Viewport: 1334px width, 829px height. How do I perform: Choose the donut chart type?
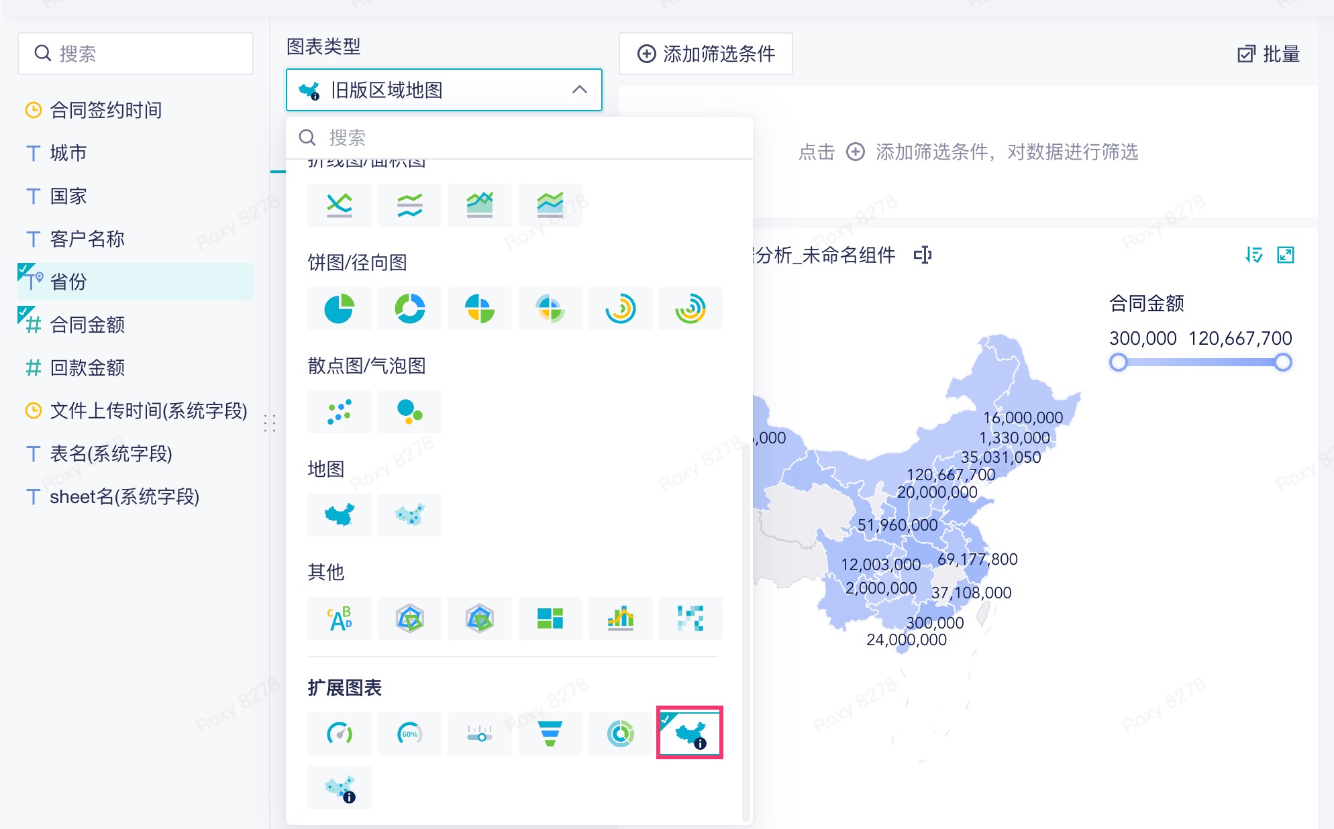409,309
